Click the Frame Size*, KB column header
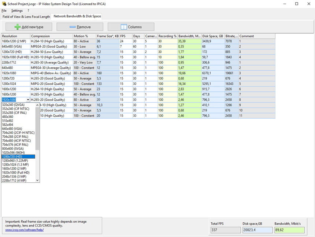The image size is (315, 237). click(108, 36)
